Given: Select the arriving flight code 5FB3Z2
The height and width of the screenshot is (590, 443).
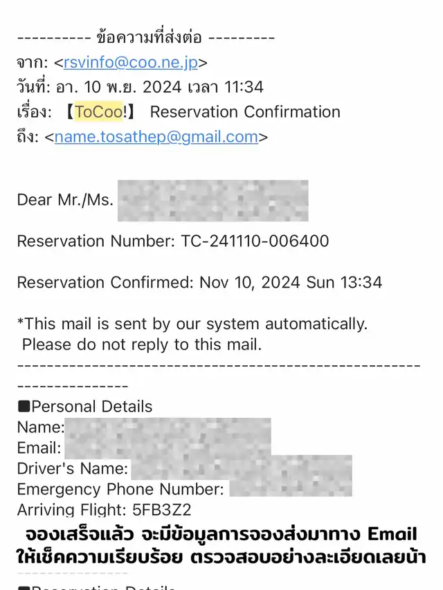Looking at the screenshot, I should [x=163, y=510].
